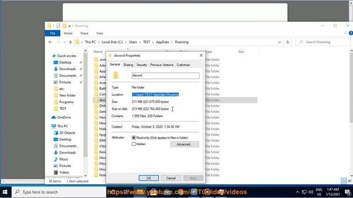Click the navigation pane scroll down arrow

tap(85, 175)
